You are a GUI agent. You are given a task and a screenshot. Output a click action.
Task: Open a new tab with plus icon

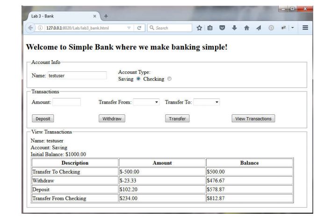pos(106,16)
